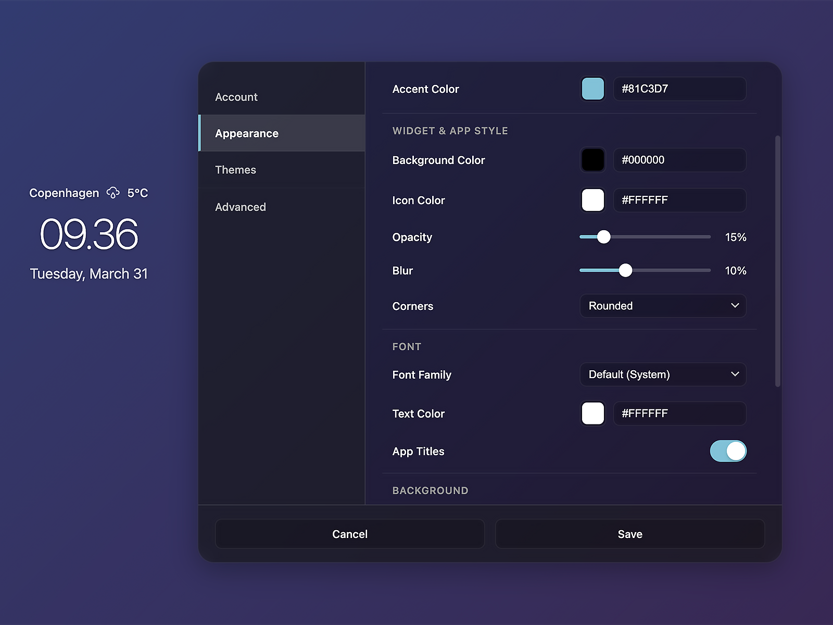Open the Font Family dropdown

tap(663, 374)
